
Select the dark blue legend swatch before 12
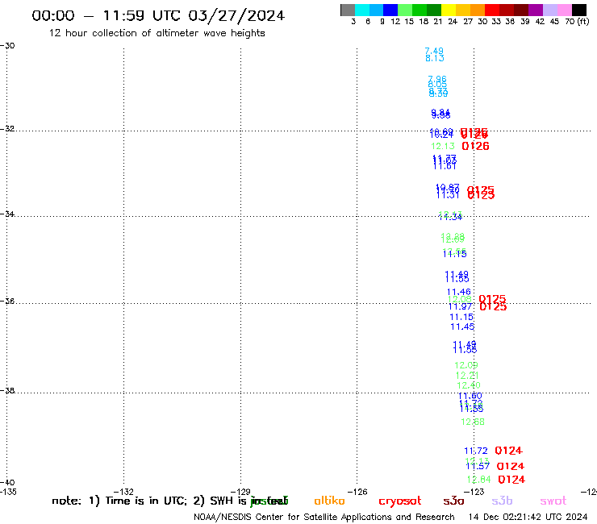pyautogui.click(x=390, y=10)
